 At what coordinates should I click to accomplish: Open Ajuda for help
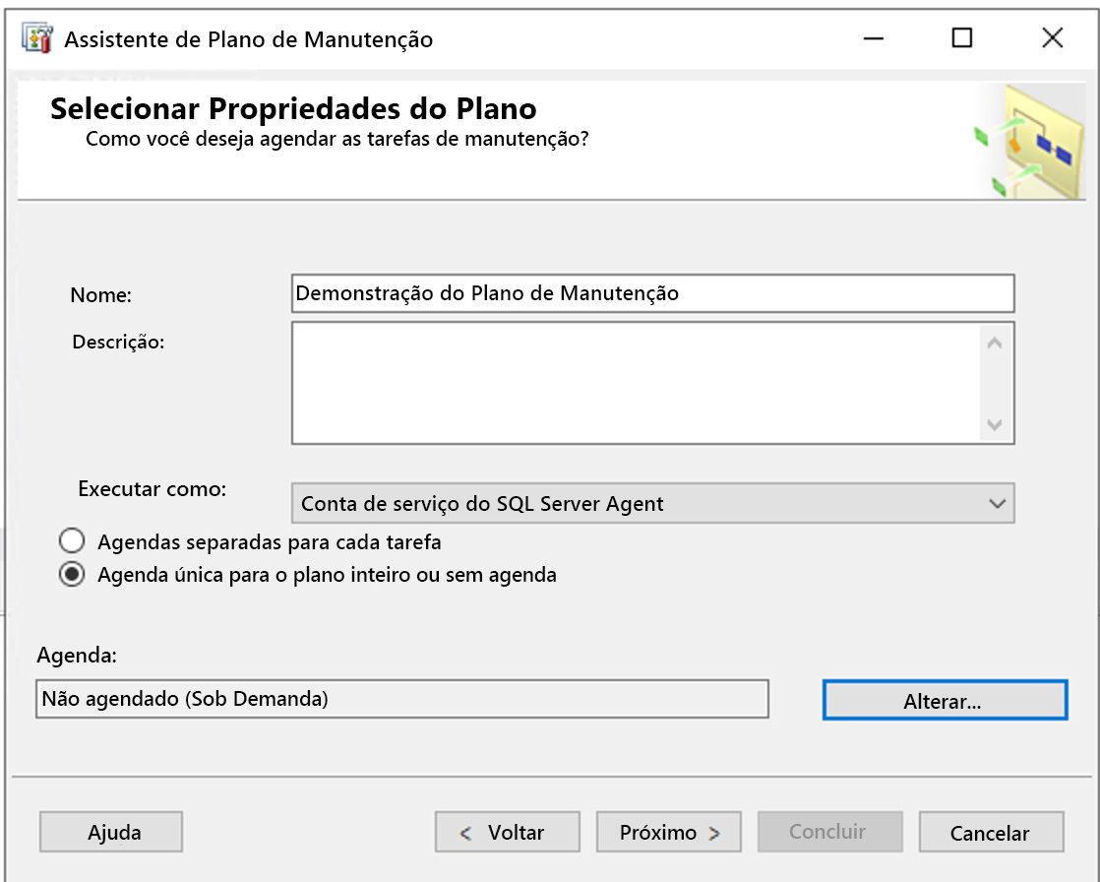[110, 831]
